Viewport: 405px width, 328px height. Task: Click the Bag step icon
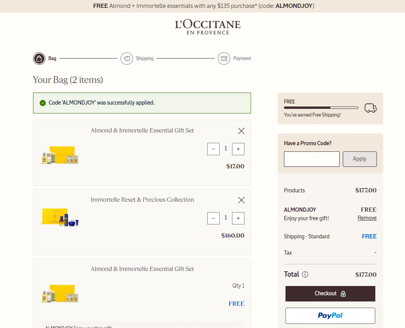click(39, 59)
